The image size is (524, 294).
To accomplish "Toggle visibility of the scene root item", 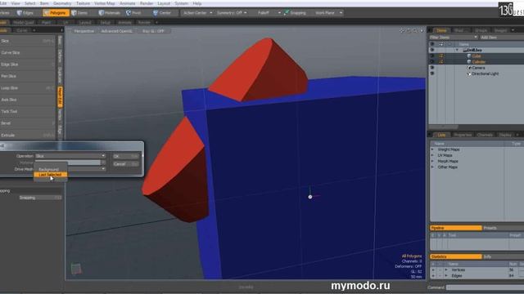I will (x=431, y=50).
